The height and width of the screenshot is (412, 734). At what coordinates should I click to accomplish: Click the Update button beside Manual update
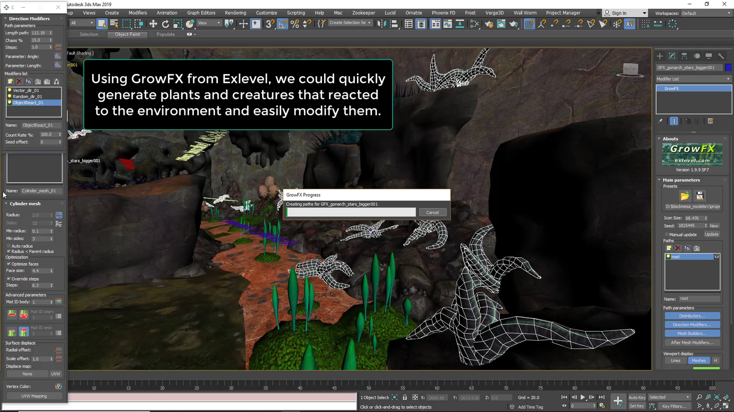(x=712, y=234)
